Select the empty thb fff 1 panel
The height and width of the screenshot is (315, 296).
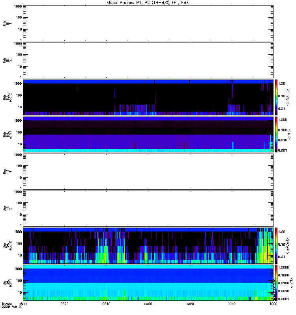pos(148,23)
